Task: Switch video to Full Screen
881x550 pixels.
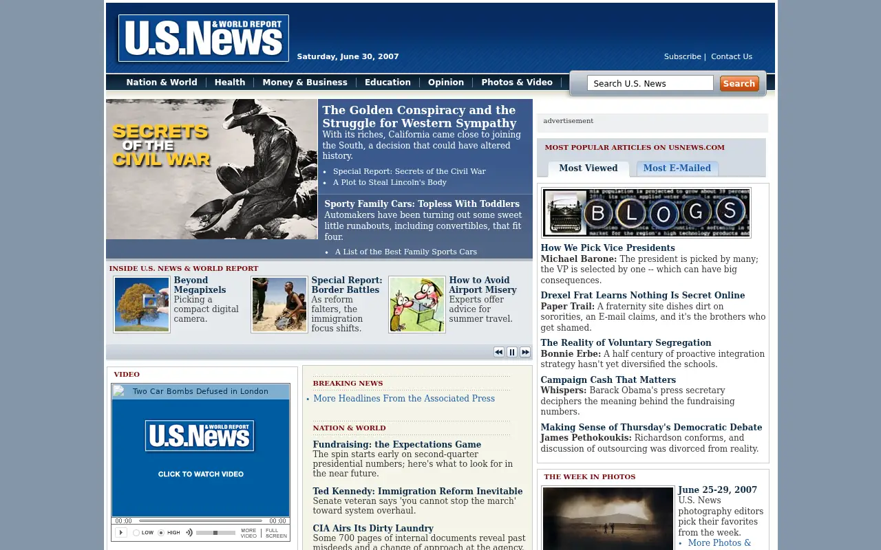Action: (276, 533)
